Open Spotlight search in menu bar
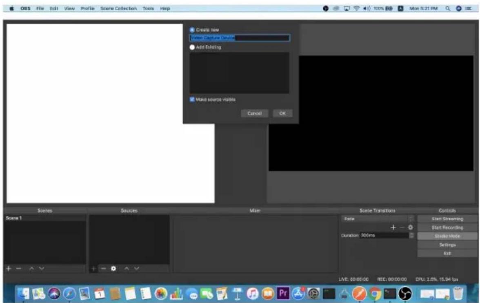 point(448,9)
